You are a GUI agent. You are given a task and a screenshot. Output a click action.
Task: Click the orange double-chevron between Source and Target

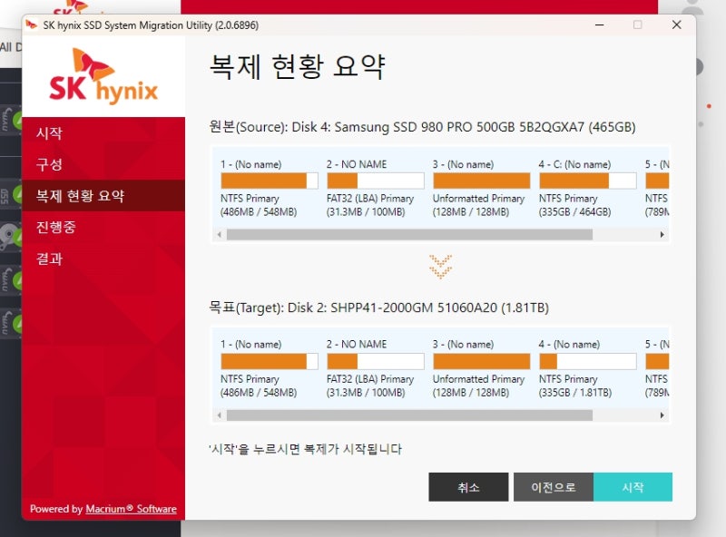(x=439, y=268)
